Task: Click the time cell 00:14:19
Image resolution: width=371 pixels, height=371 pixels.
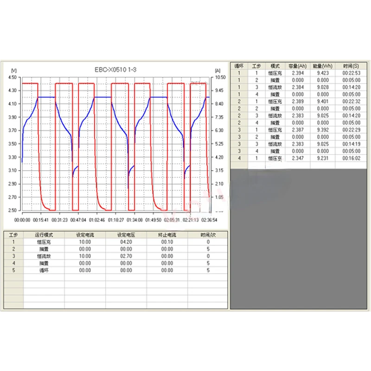Action: pos(352,144)
